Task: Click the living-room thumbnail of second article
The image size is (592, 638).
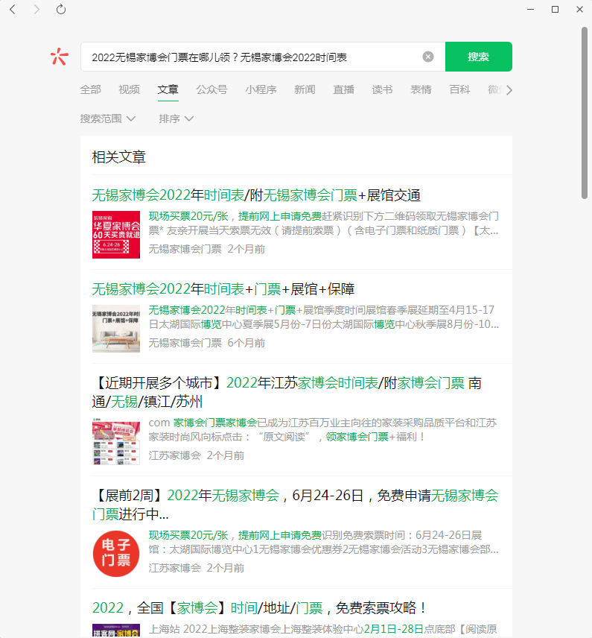Action: 116,329
